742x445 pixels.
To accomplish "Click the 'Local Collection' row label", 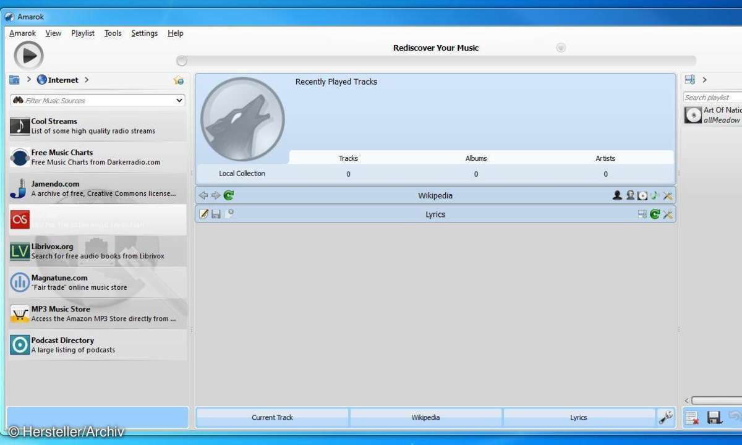I will (x=242, y=174).
